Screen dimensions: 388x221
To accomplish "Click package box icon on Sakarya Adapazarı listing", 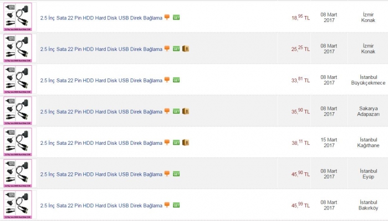I will tap(186, 111).
